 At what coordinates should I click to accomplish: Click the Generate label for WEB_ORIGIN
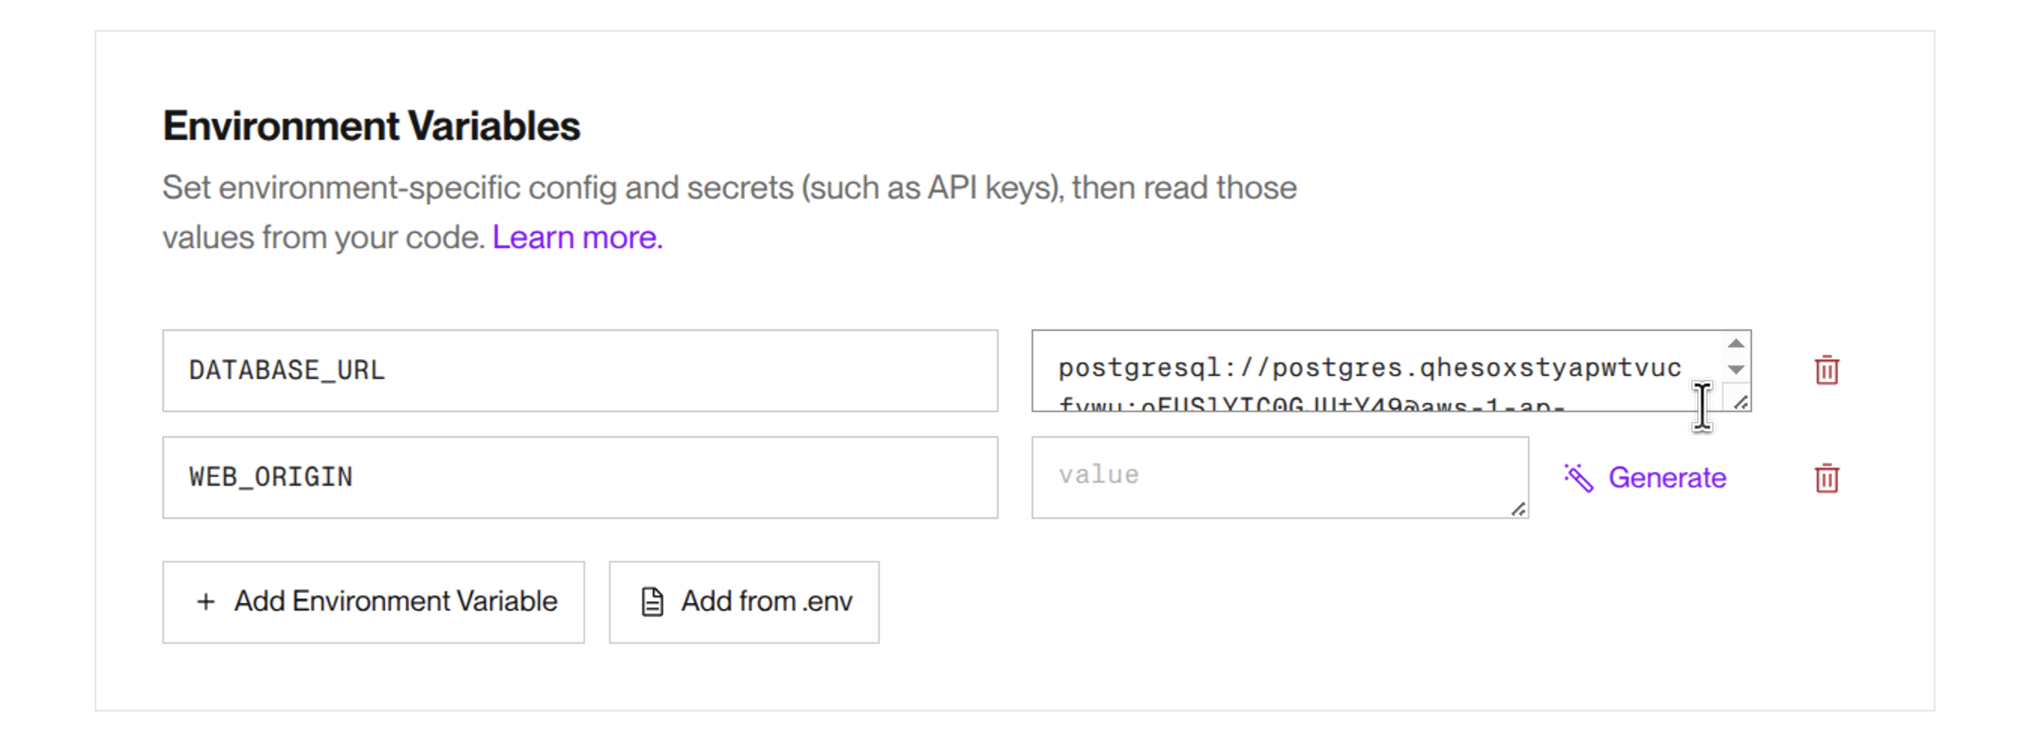click(x=1667, y=478)
